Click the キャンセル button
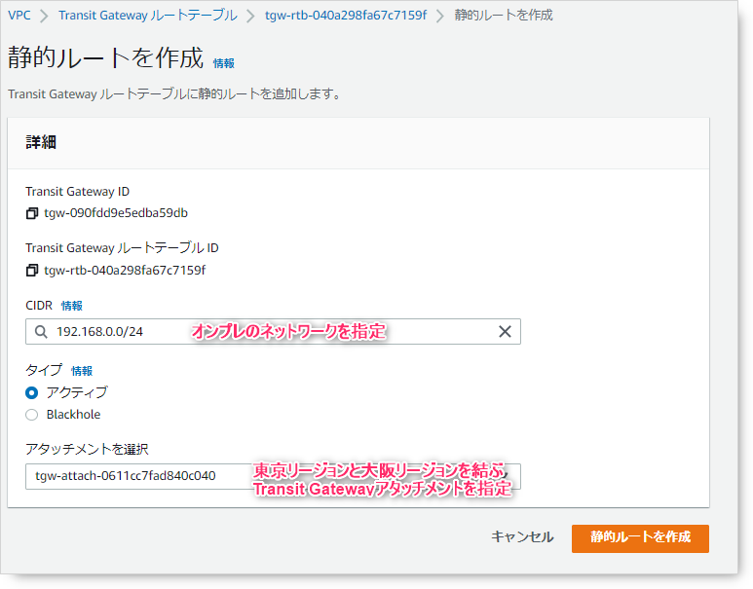 point(522,536)
